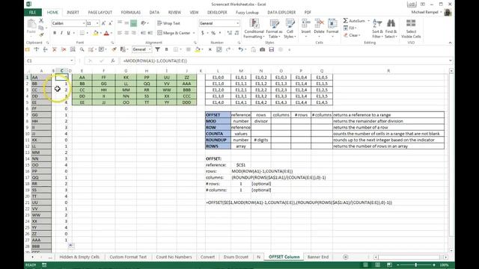Add a new sheet with plus button

coord(346,257)
